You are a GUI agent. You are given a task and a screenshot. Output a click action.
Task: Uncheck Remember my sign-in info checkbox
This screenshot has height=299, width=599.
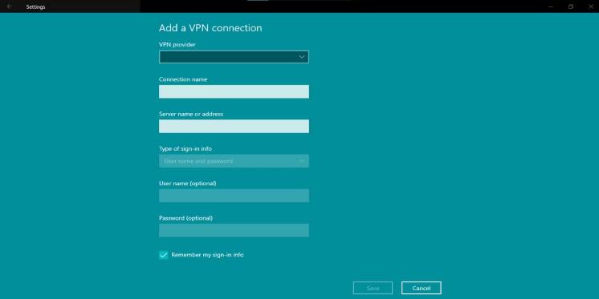(164, 255)
